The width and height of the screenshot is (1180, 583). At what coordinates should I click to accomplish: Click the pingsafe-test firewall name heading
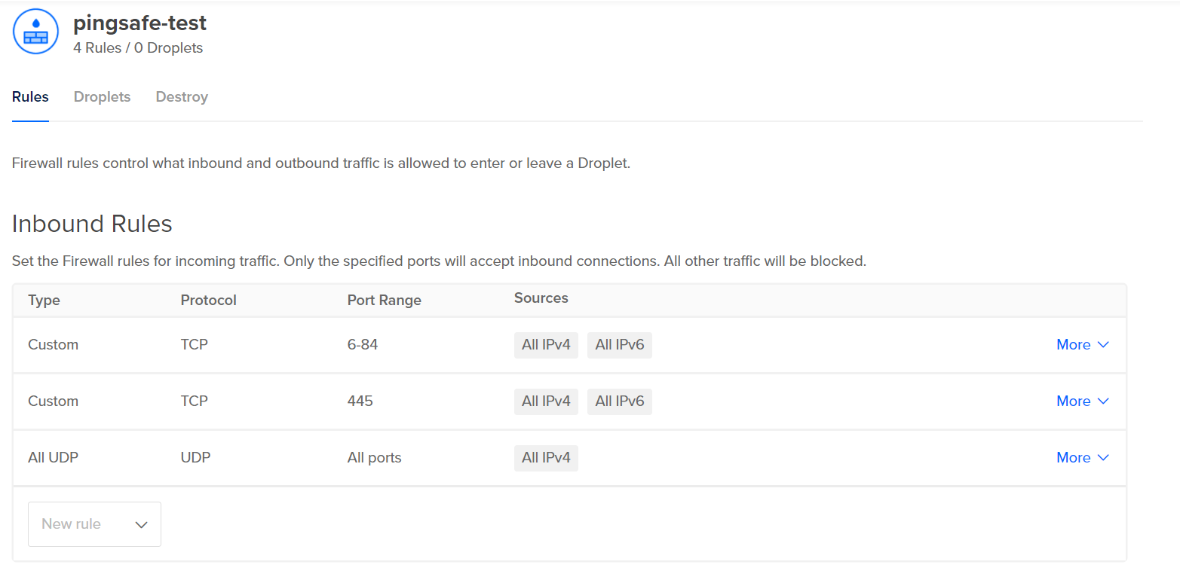pos(139,23)
